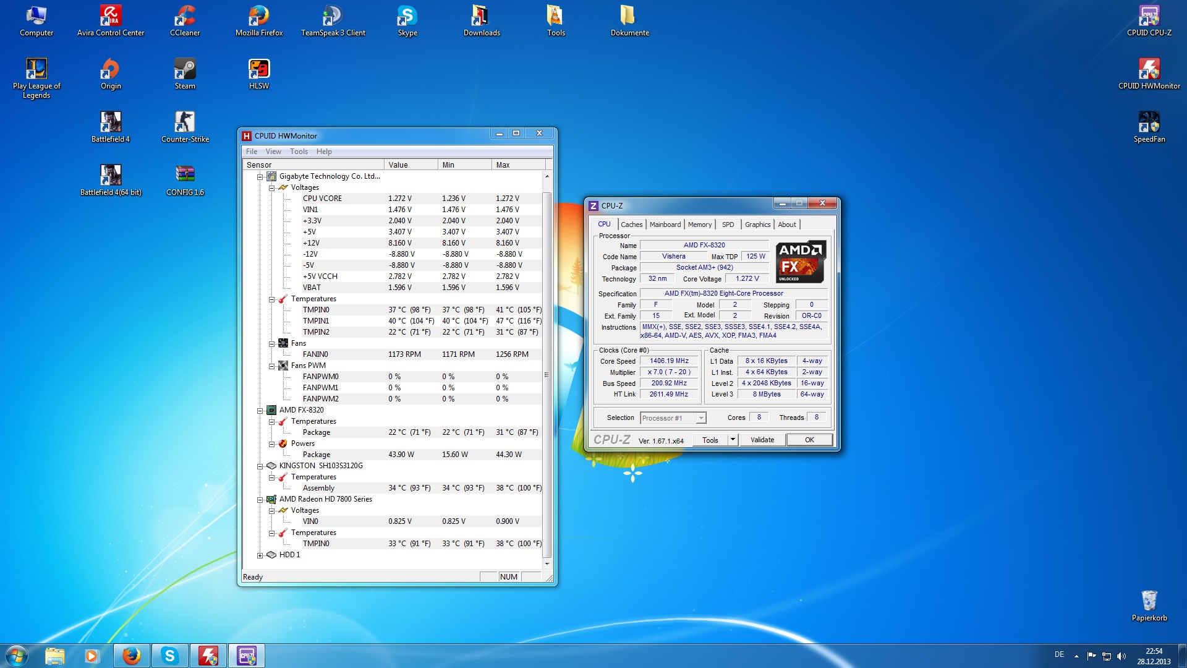This screenshot has width=1187, height=668.
Task: Collapse the KINGSTON SH103S3120G node
Action: (260, 466)
